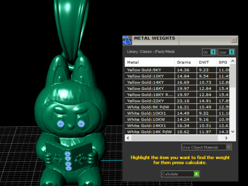248x186 pixels.
Task: Close the Metal Weights dialog
Action: click(234, 40)
